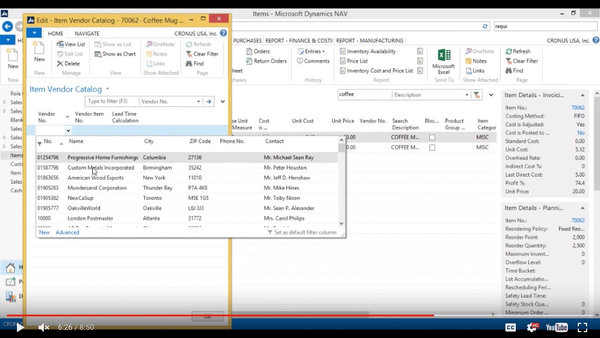This screenshot has width=600, height=338.
Task: Expand the Items list filter pane
Action: (x=491, y=95)
